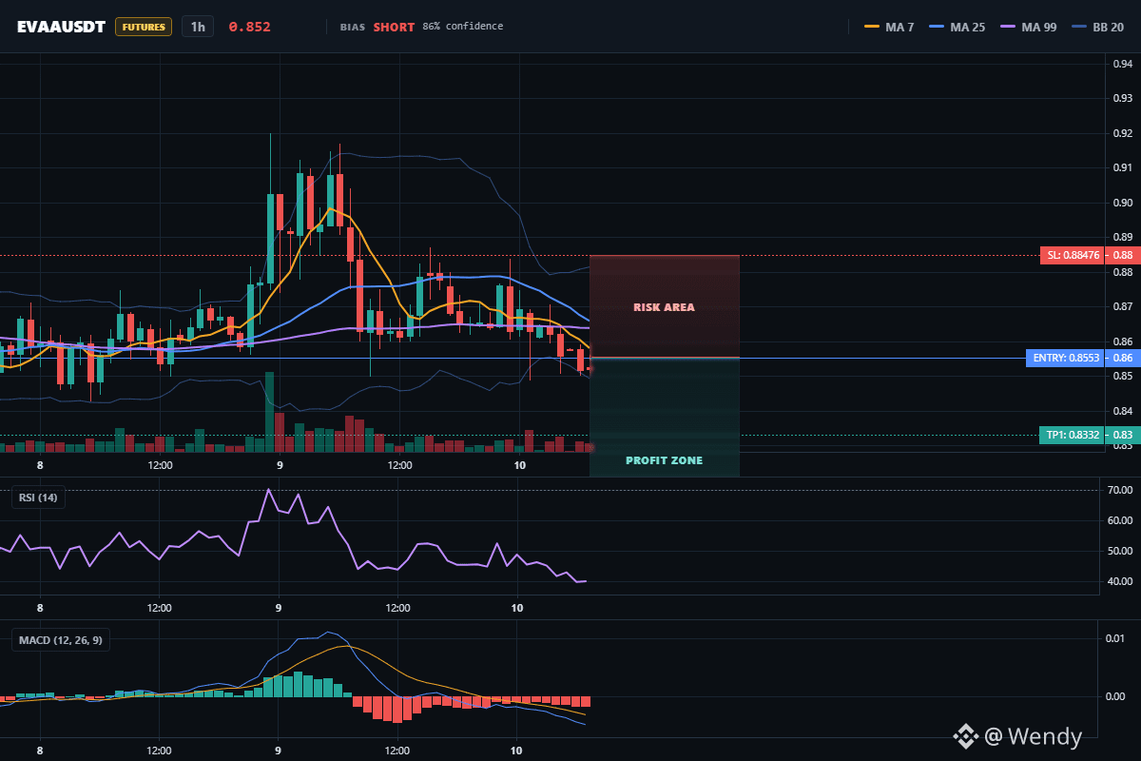Viewport: 1141px width, 761px height.
Task: Click the MA 7 orange color line swatch
Action: 871,27
